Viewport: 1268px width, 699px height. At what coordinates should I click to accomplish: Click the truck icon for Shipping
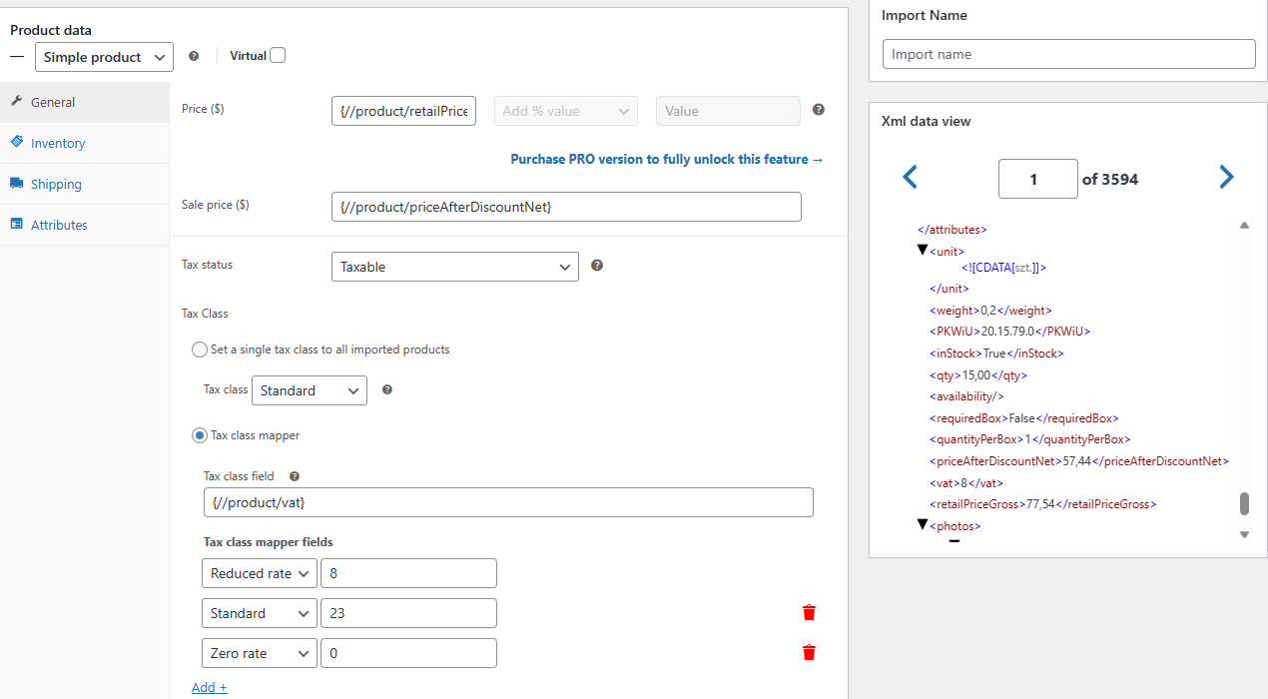[x=17, y=183]
